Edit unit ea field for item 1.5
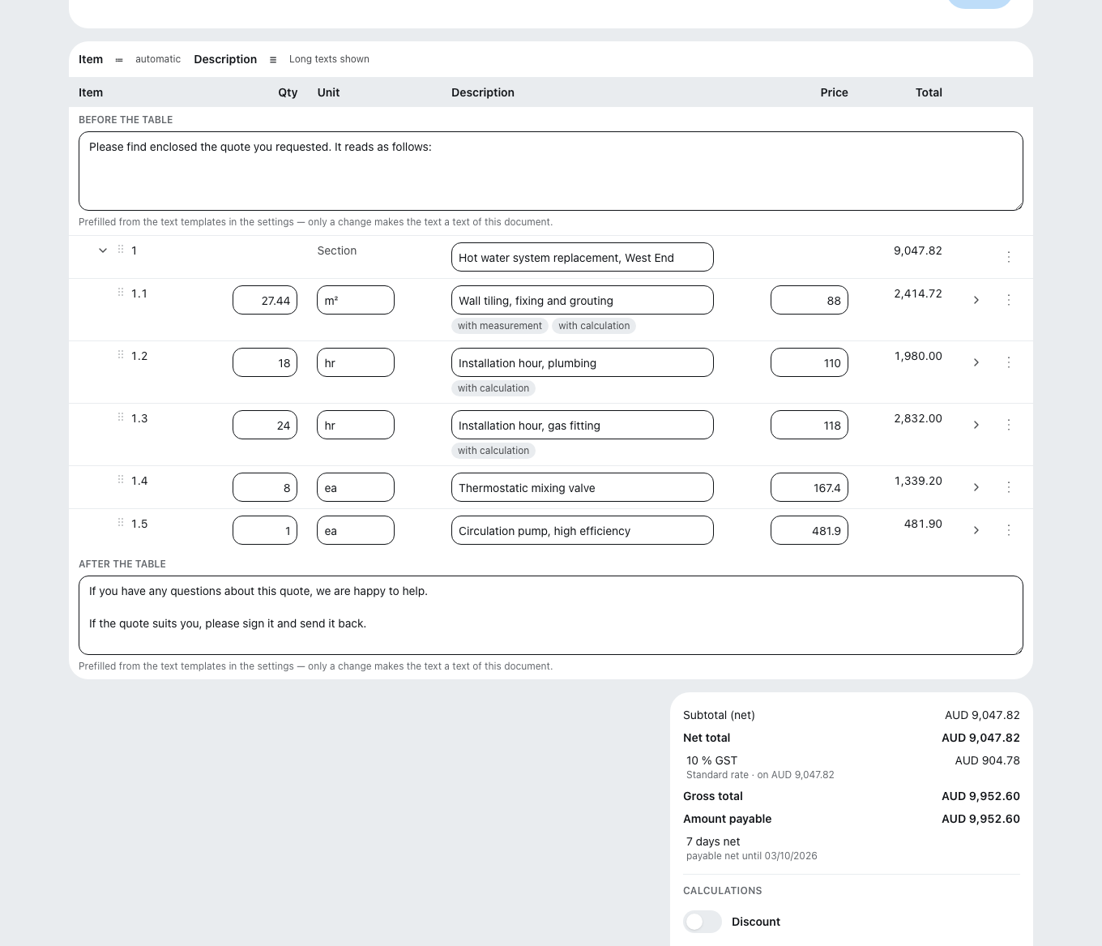Screen dimensions: 1102x946 (356, 530)
